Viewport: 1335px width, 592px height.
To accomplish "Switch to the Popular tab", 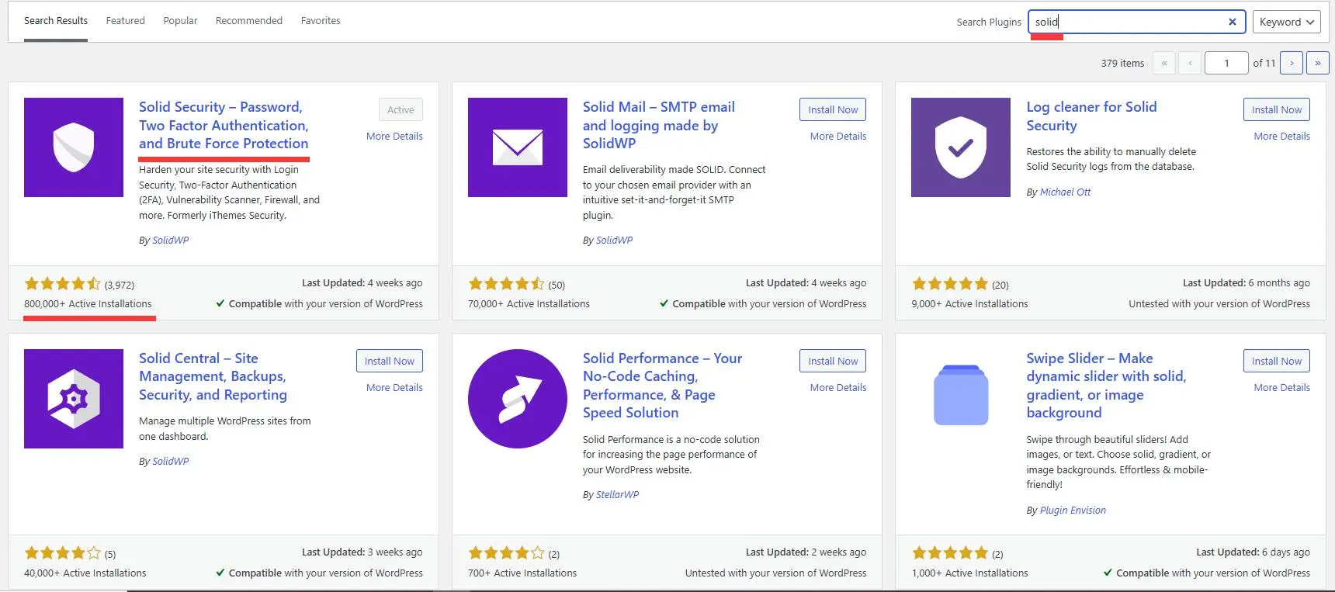I will coord(180,21).
